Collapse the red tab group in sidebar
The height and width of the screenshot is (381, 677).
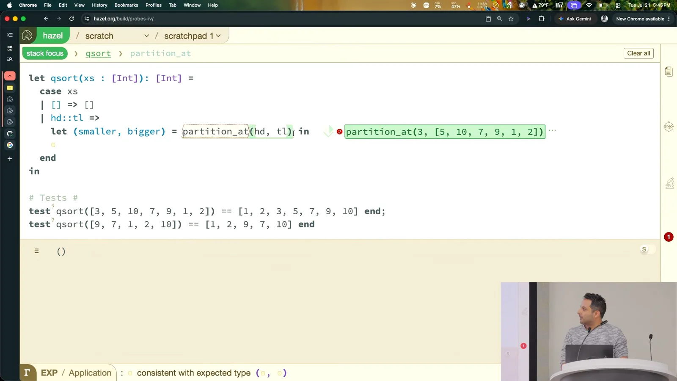(10, 76)
